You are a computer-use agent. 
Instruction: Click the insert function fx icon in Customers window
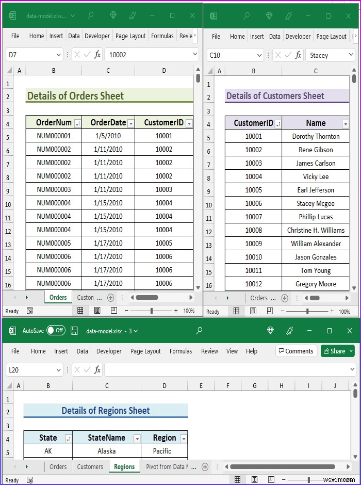pyautogui.click(x=298, y=55)
